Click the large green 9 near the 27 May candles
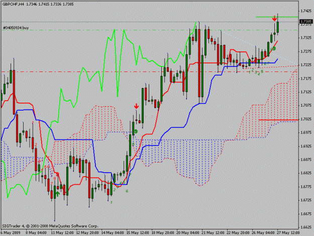Viewport: 314px width, 236px height. tap(274, 48)
